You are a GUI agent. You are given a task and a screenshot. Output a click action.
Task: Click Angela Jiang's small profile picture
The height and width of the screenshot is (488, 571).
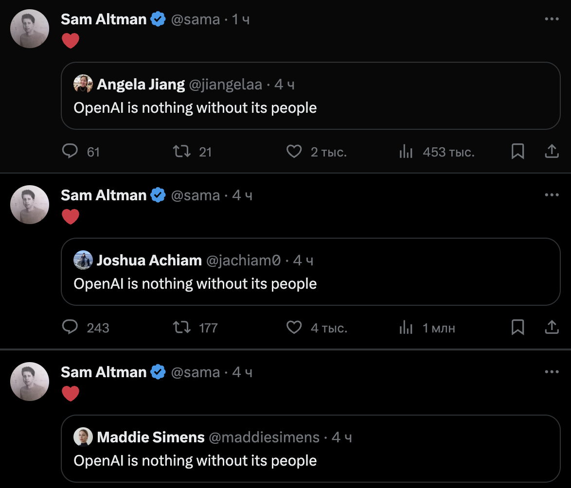83,84
